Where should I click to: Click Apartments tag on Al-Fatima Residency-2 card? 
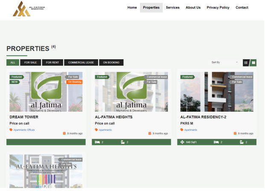(191, 130)
